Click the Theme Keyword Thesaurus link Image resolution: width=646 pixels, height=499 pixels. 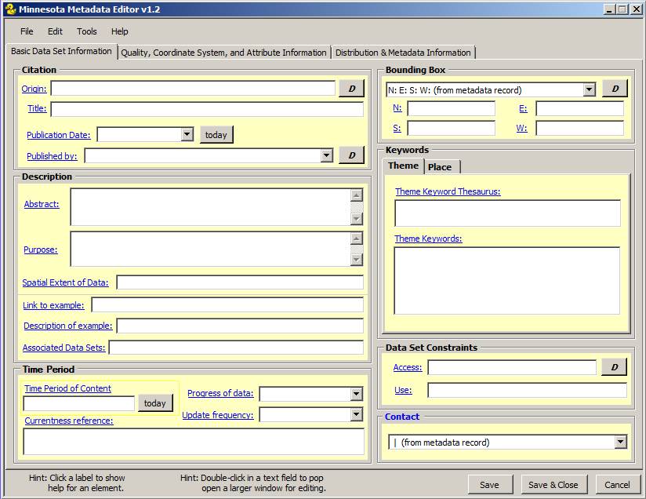pyautogui.click(x=448, y=191)
